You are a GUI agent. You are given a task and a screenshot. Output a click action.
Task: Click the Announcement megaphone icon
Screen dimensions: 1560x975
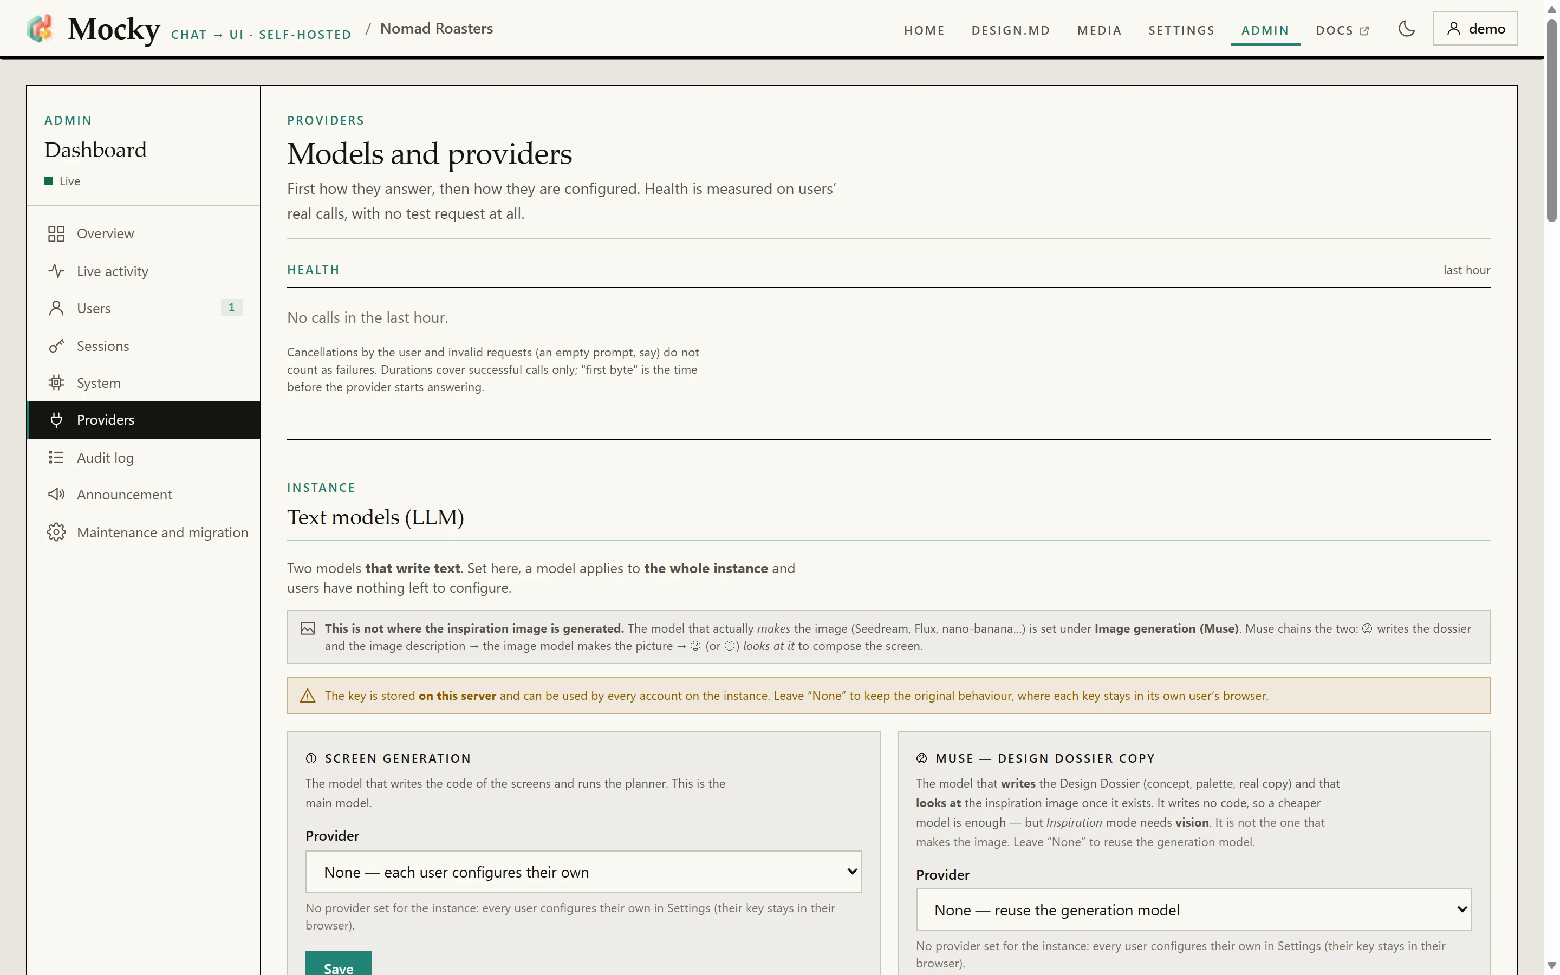[x=56, y=494]
